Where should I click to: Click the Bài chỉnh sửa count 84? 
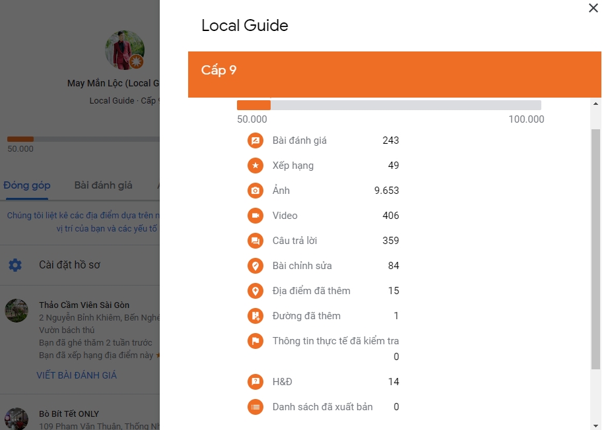click(x=393, y=266)
